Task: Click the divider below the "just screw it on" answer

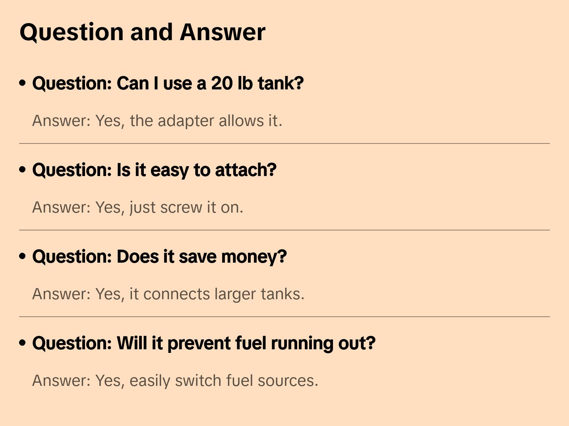Action: [x=284, y=230]
